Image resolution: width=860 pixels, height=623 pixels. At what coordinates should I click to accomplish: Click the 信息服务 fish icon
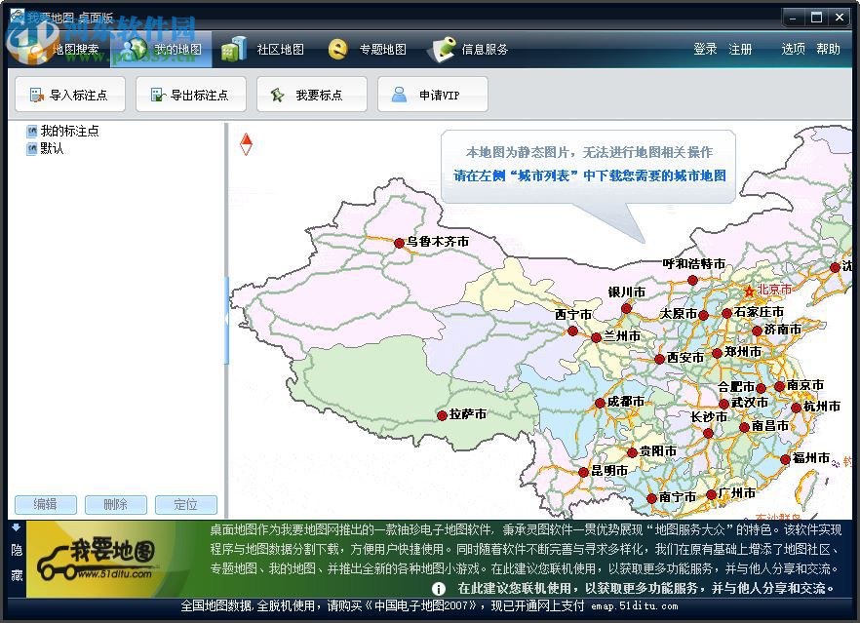tap(441, 49)
